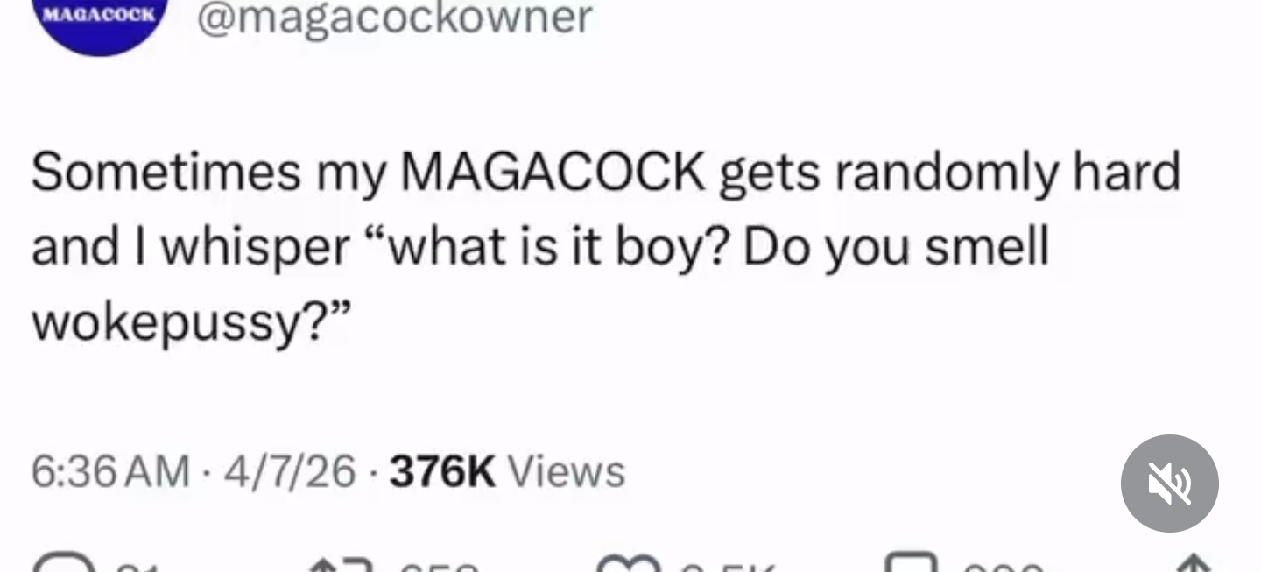1261x572 pixels.
Task: Show the bookmark count next to the bookmark icon
Action: [1003, 567]
